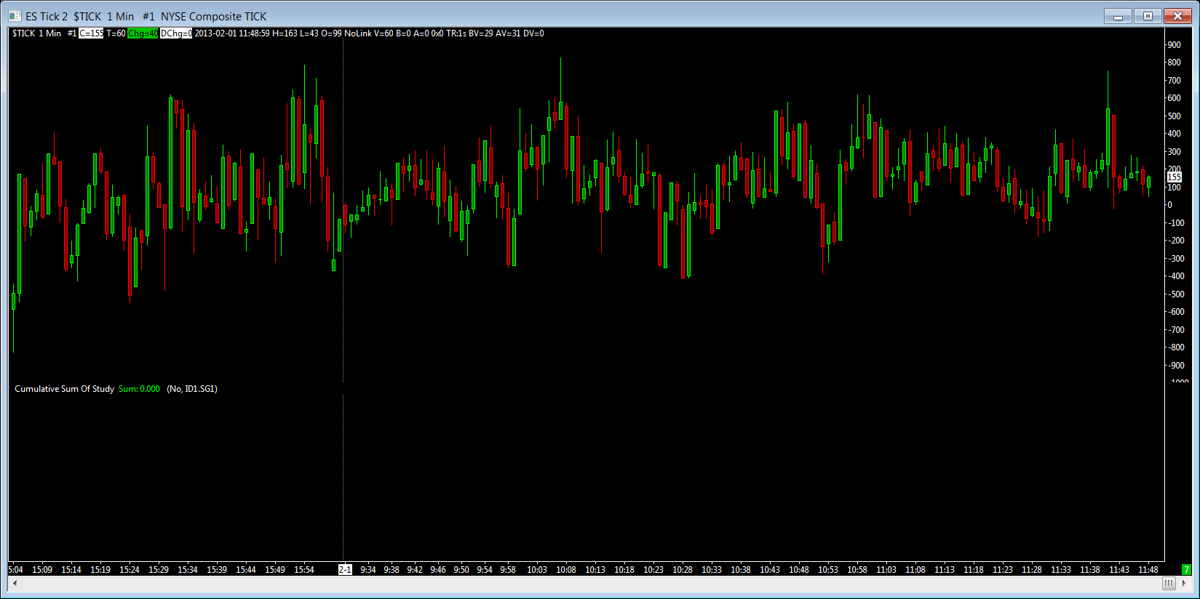Click the H=163 high value in the header

[x=285, y=33]
